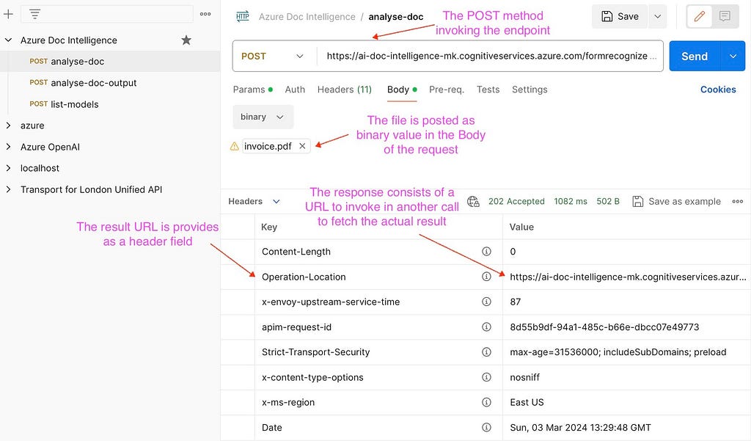Select the Body tab
The image size is (751, 441).
(402, 90)
